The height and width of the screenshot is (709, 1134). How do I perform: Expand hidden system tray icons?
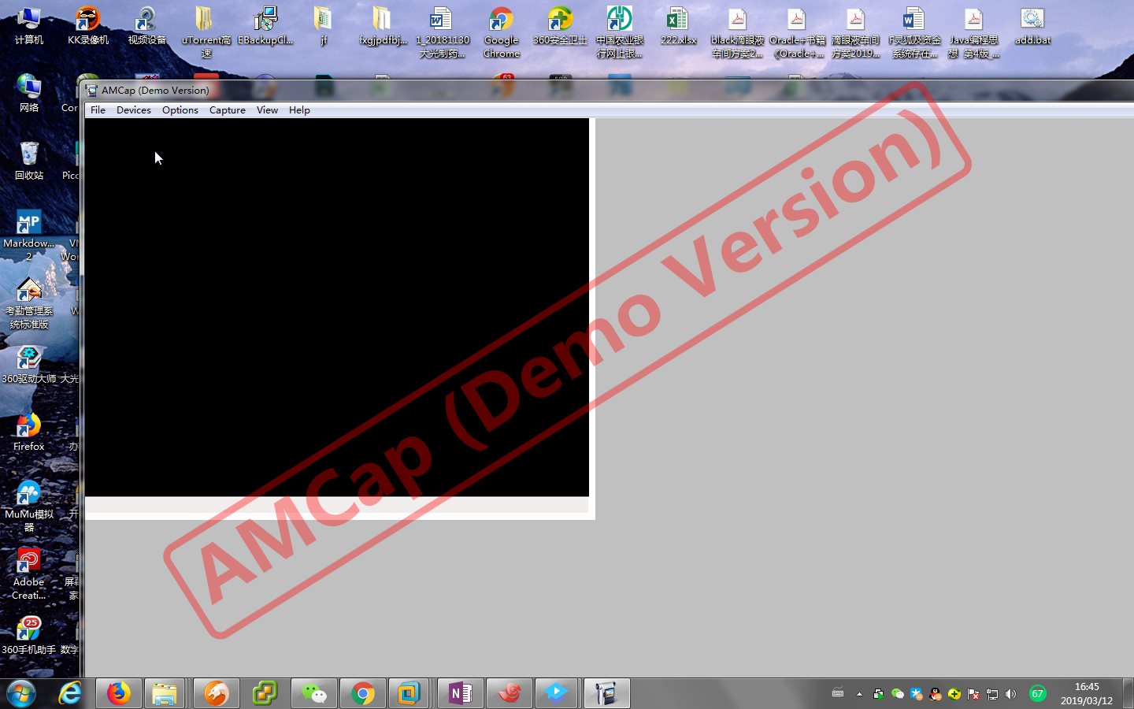[x=859, y=694]
